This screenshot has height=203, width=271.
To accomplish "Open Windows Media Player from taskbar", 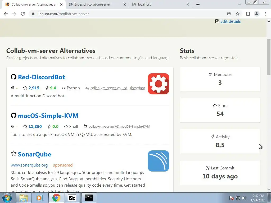I will click(x=40, y=198).
